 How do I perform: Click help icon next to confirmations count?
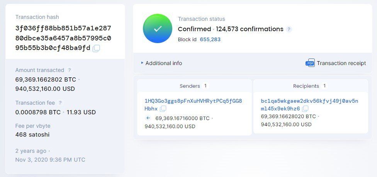pyautogui.click(x=289, y=29)
